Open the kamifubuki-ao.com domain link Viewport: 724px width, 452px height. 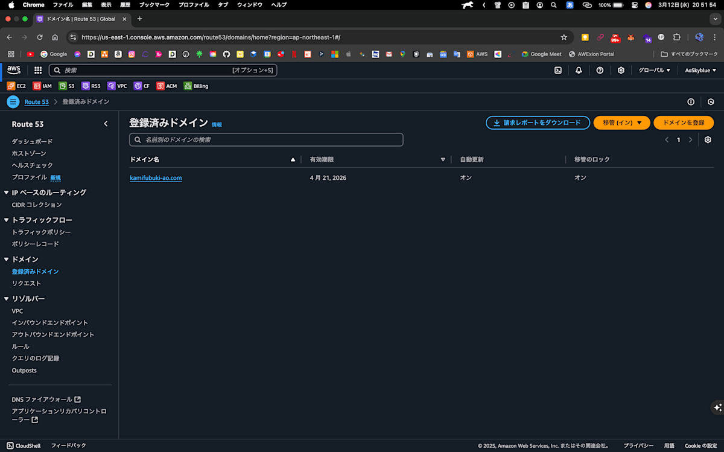(x=156, y=178)
